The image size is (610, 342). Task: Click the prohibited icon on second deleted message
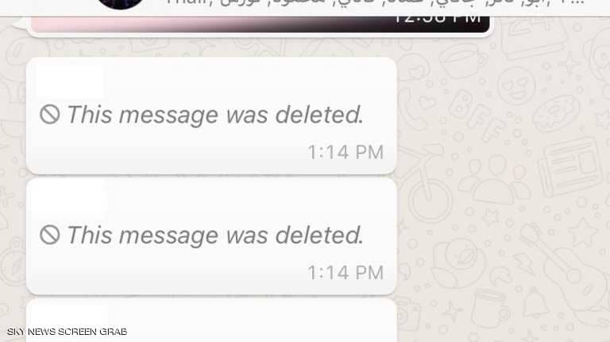pyautogui.click(x=50, y=235)
